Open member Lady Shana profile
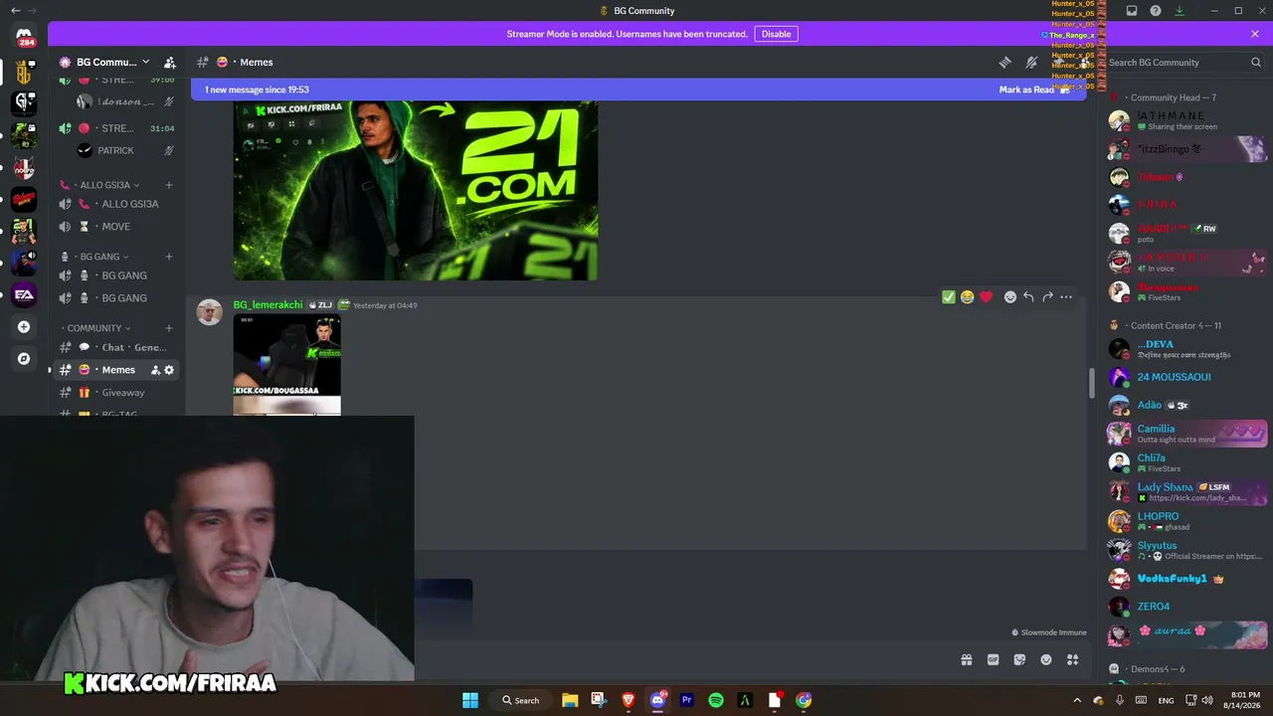1273x716 pixels. [x=1187, y=491]
